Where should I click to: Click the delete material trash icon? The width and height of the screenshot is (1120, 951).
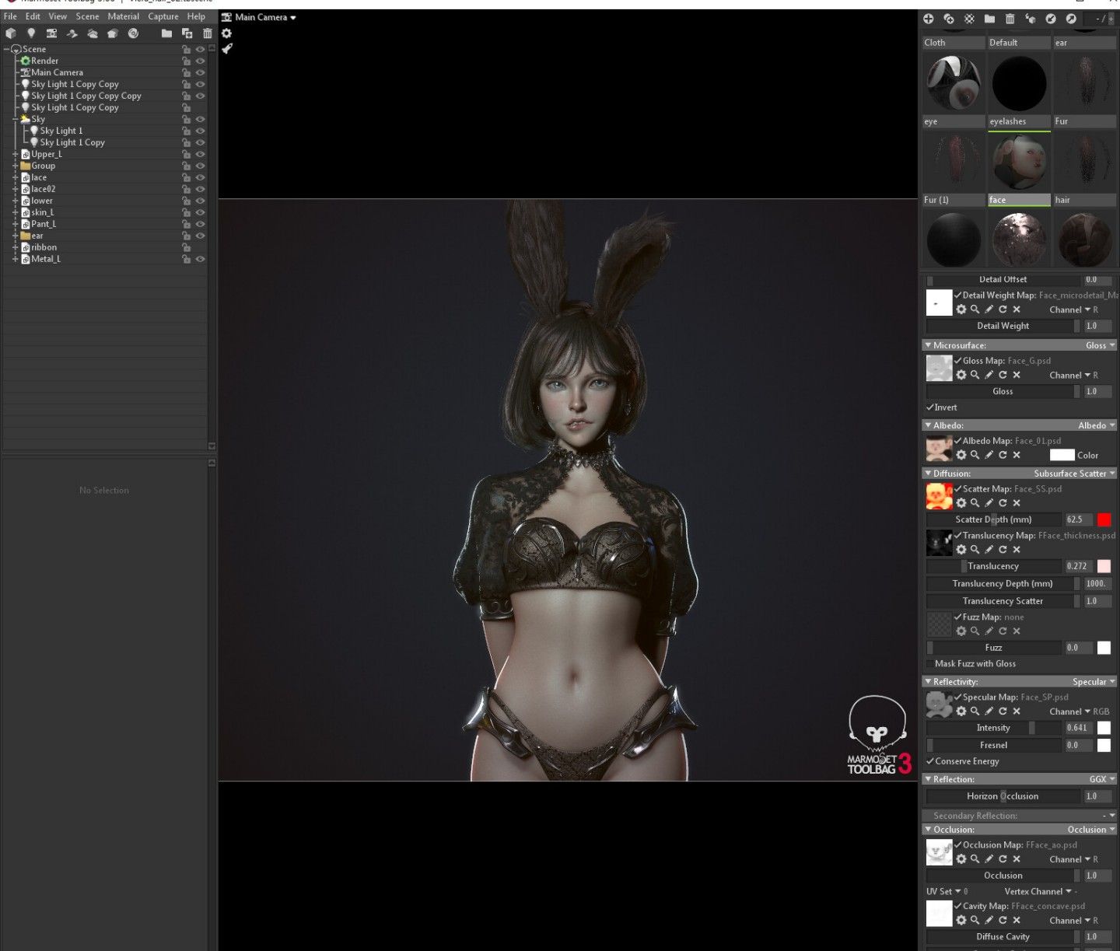pyautogui.click(x=1010, y=19)
